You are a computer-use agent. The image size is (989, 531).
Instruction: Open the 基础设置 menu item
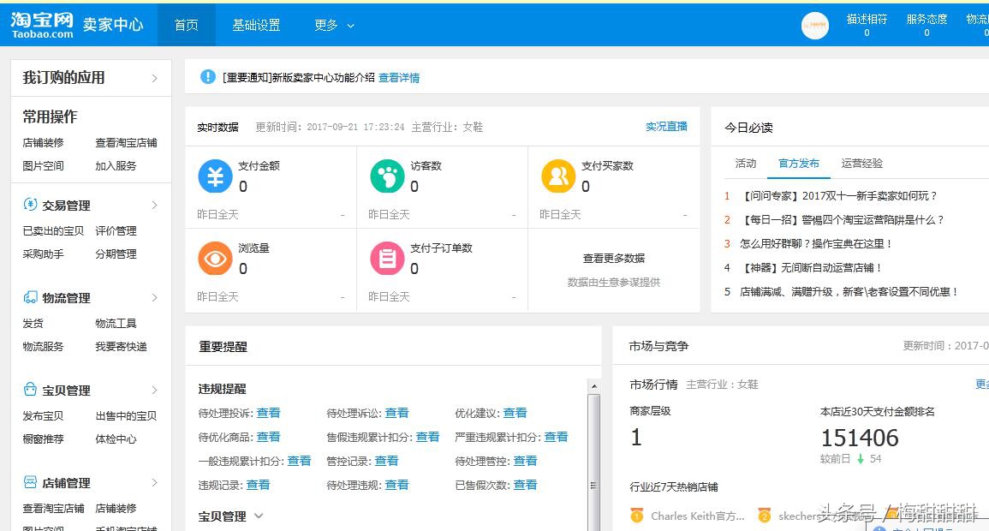point(256,25)
